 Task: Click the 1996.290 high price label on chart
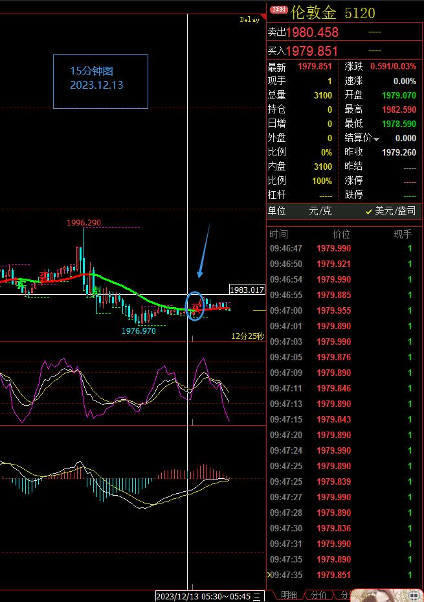pos(84,223)
